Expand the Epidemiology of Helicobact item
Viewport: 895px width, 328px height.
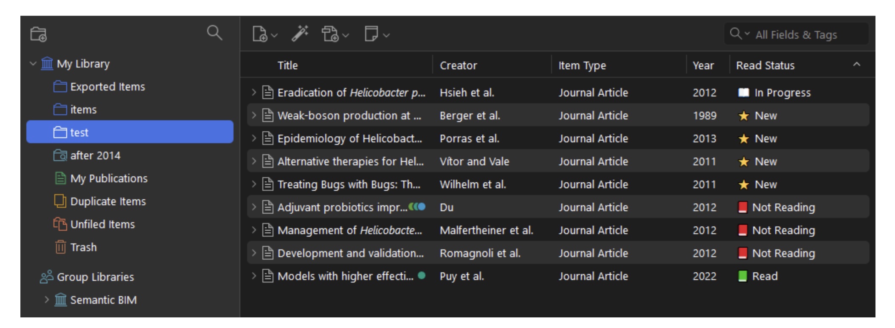(254, 138)
